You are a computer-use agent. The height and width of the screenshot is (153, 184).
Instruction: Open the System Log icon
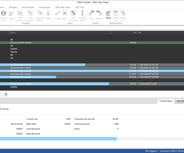(x=116, y=13)
